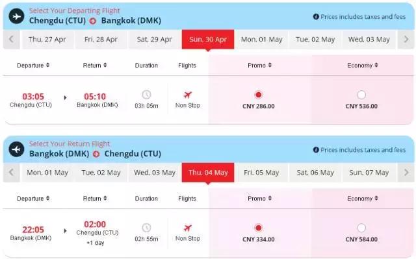Click the departing flight airplane icon
Screen dimensions: 416x259
pos(16,16)
